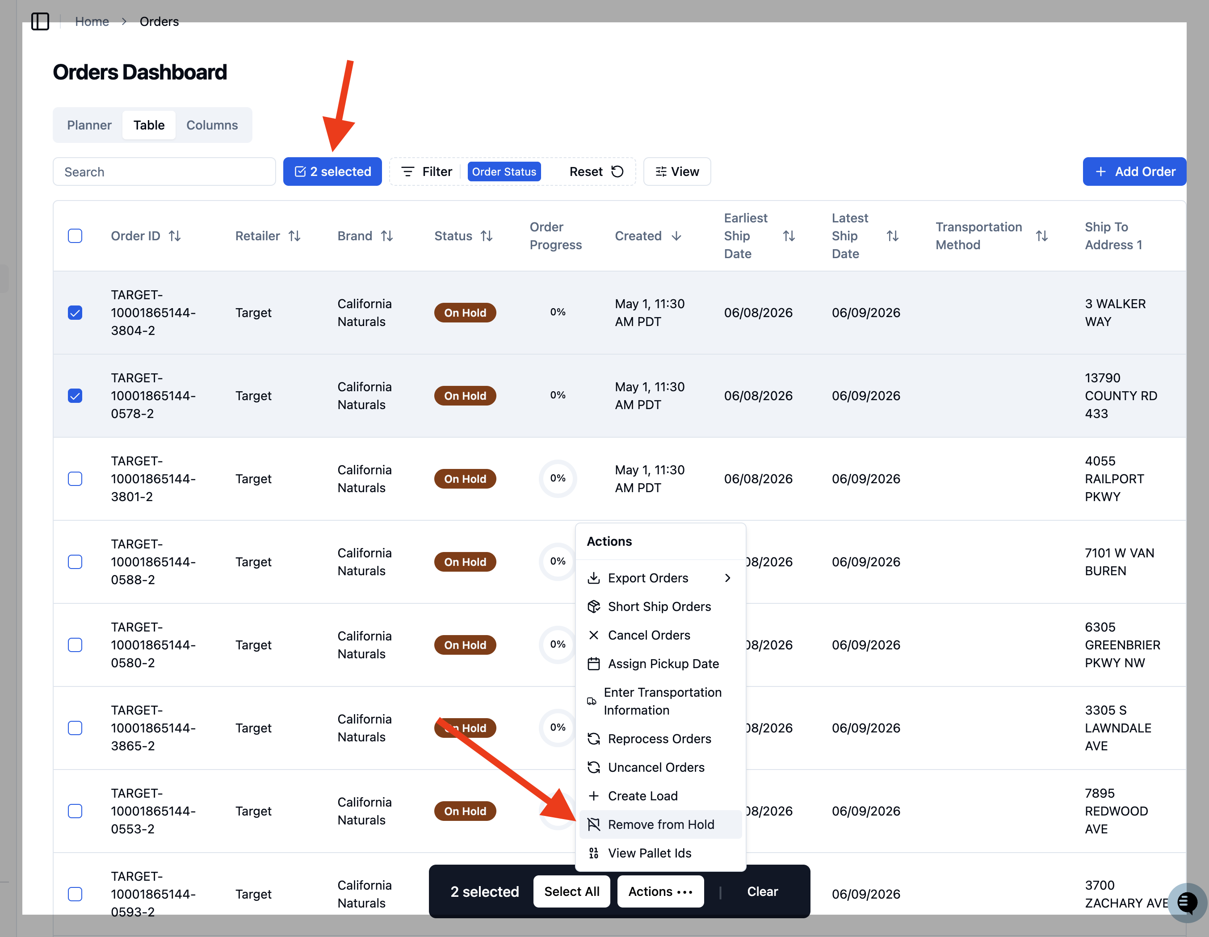The width and height of the screenshot is (1209, 937).
Task: Click the checkmark icon in 2 selected
Action: [300, 172]
